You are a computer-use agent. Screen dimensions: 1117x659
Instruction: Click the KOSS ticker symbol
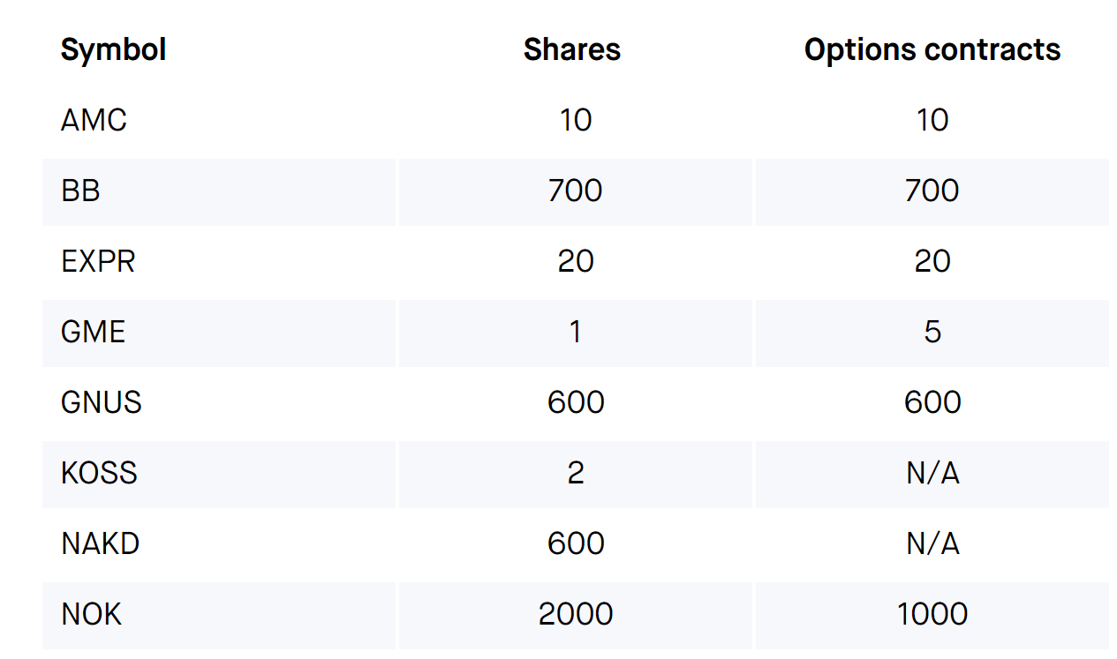pos(99,473)
